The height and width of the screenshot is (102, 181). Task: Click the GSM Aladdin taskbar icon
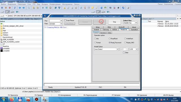click(x=45, y=99)
